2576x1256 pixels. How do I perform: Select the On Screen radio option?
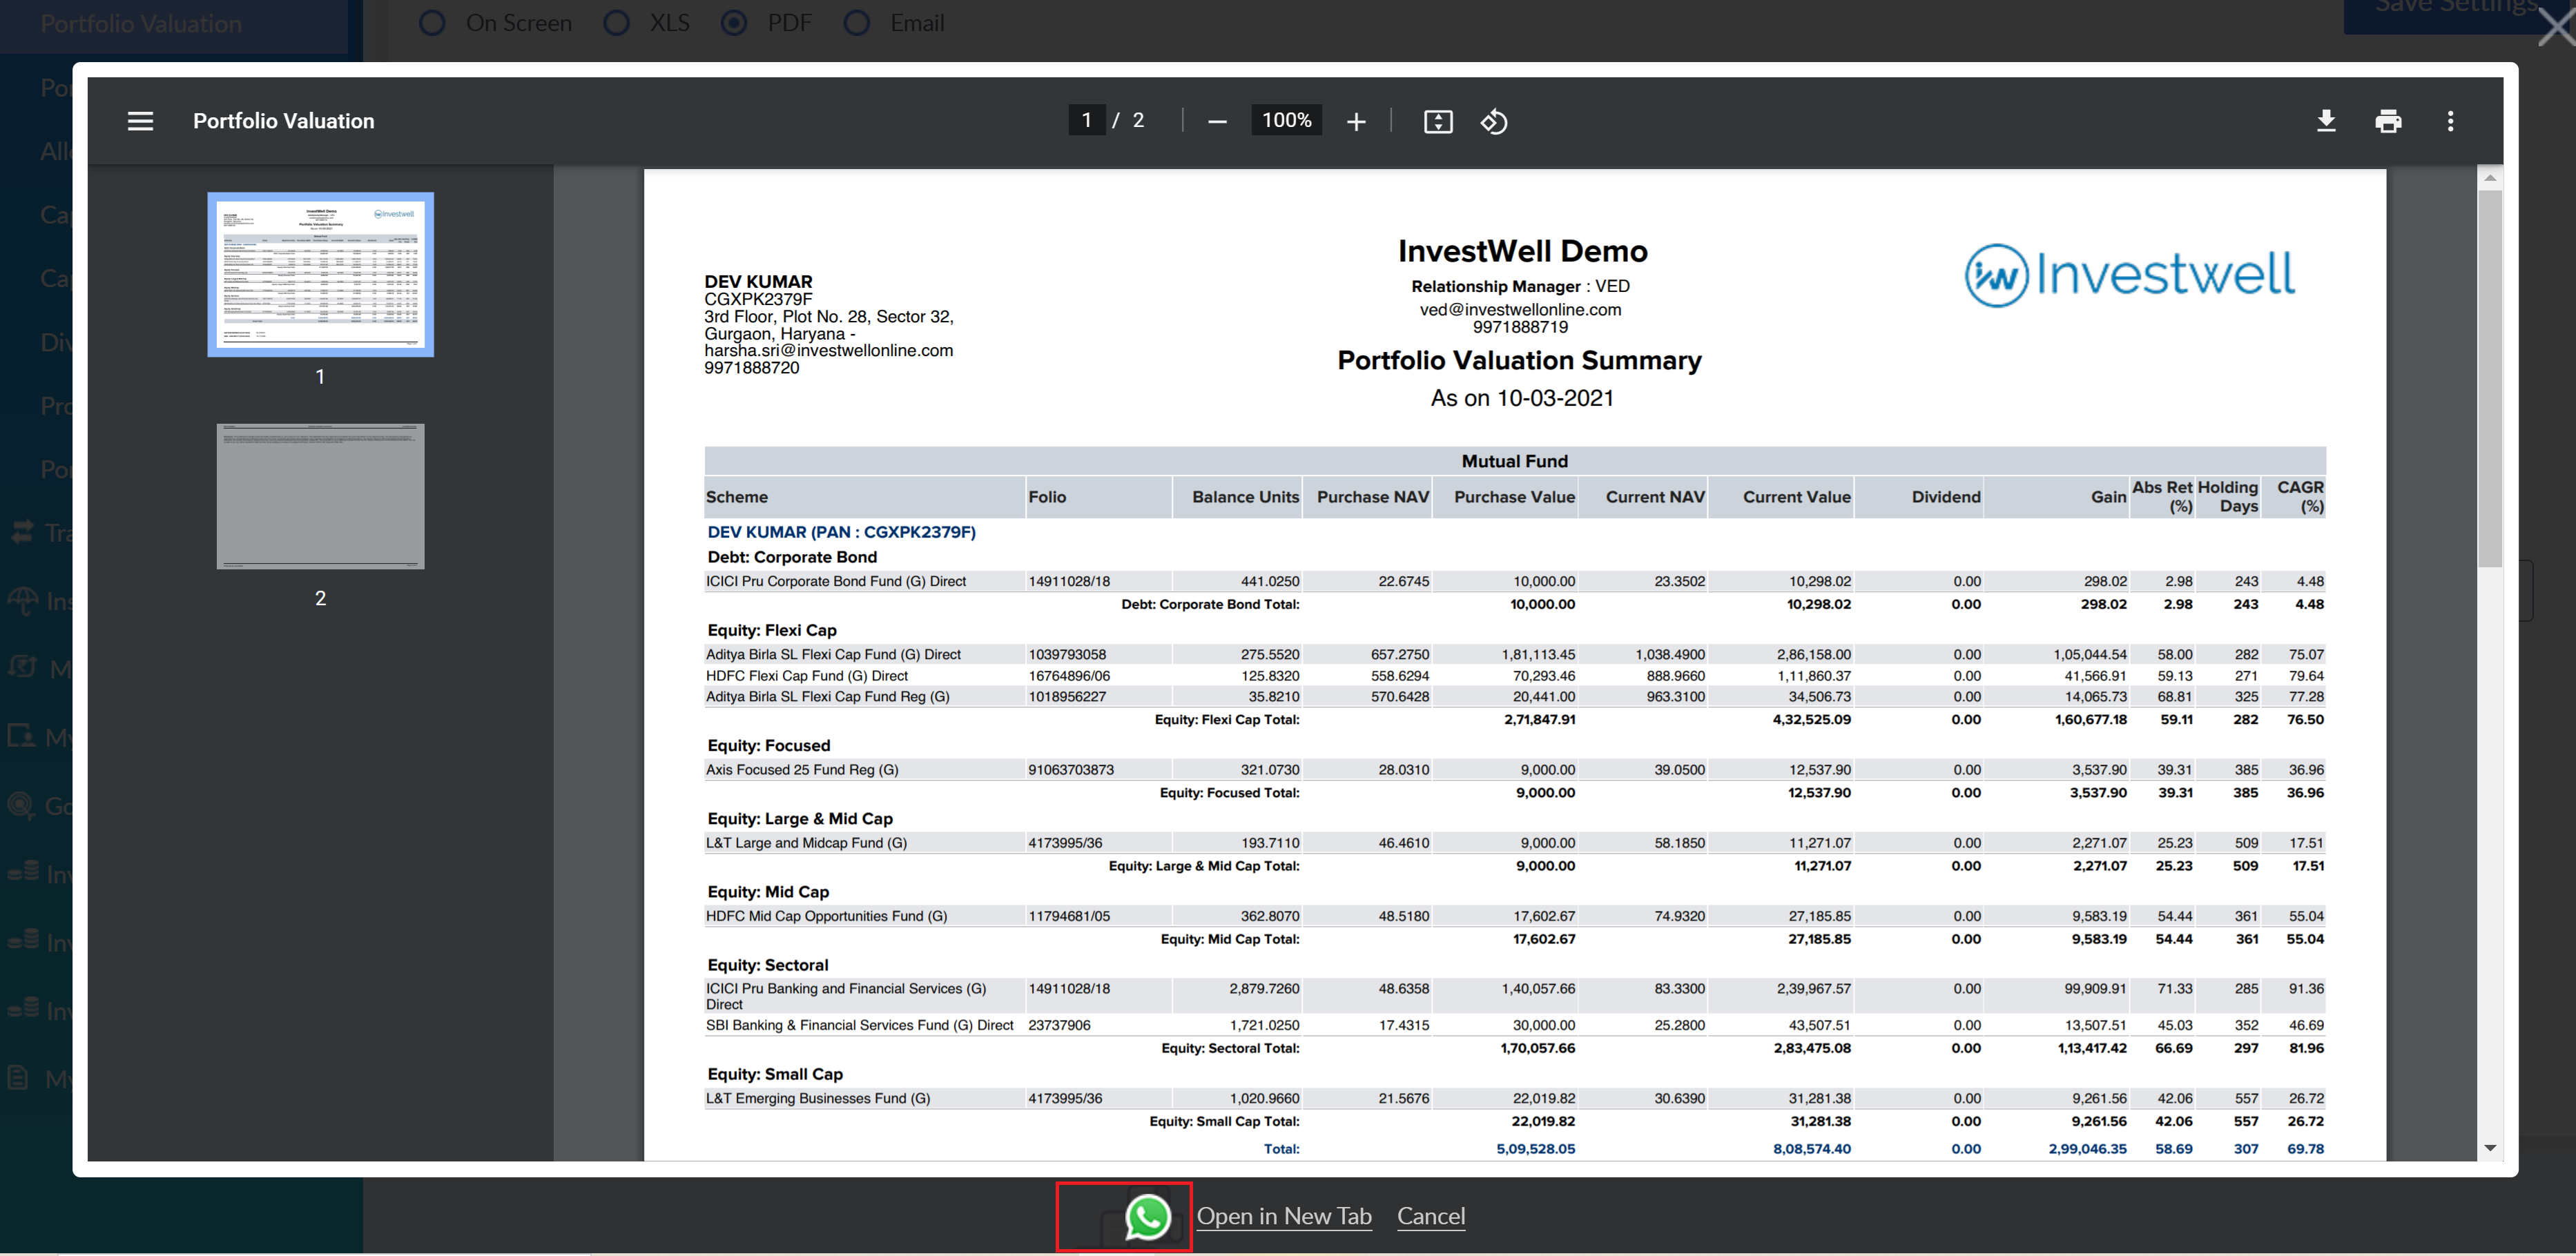(432, 23)
